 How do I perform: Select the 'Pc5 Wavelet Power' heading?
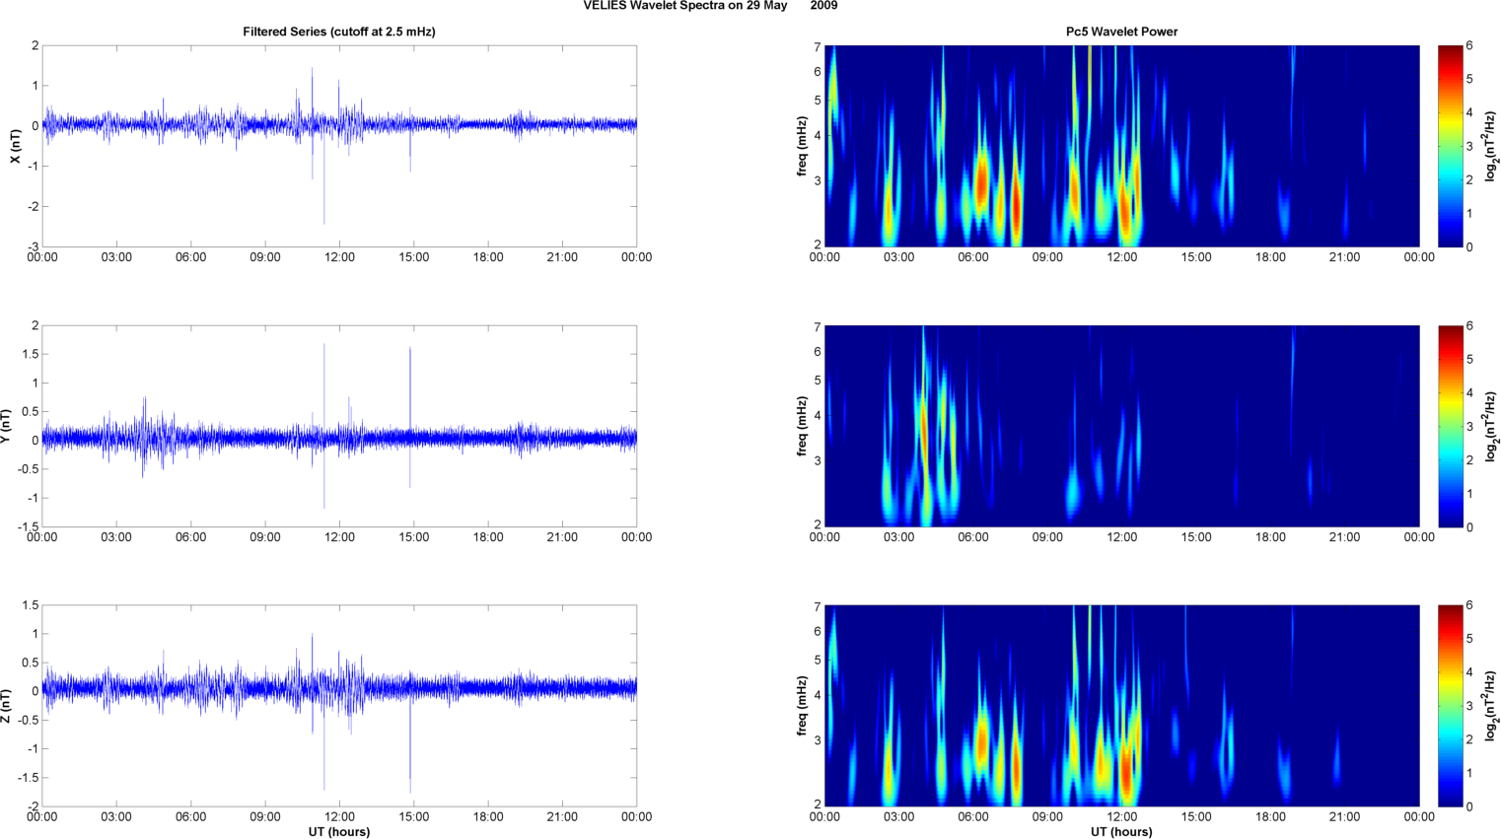[1121, 32]
